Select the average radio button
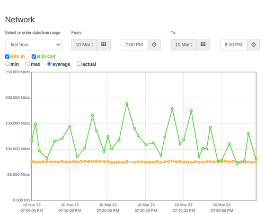265x214 pixels. pos(49,64)
